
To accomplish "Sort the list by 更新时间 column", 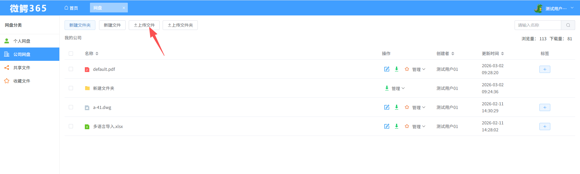I will coord(493,54).
